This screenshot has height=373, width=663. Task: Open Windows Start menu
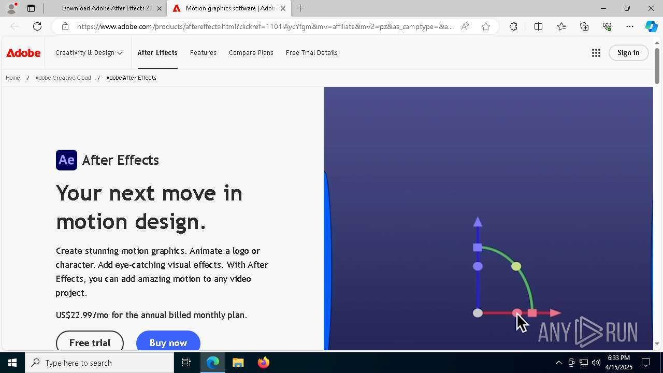12,363
